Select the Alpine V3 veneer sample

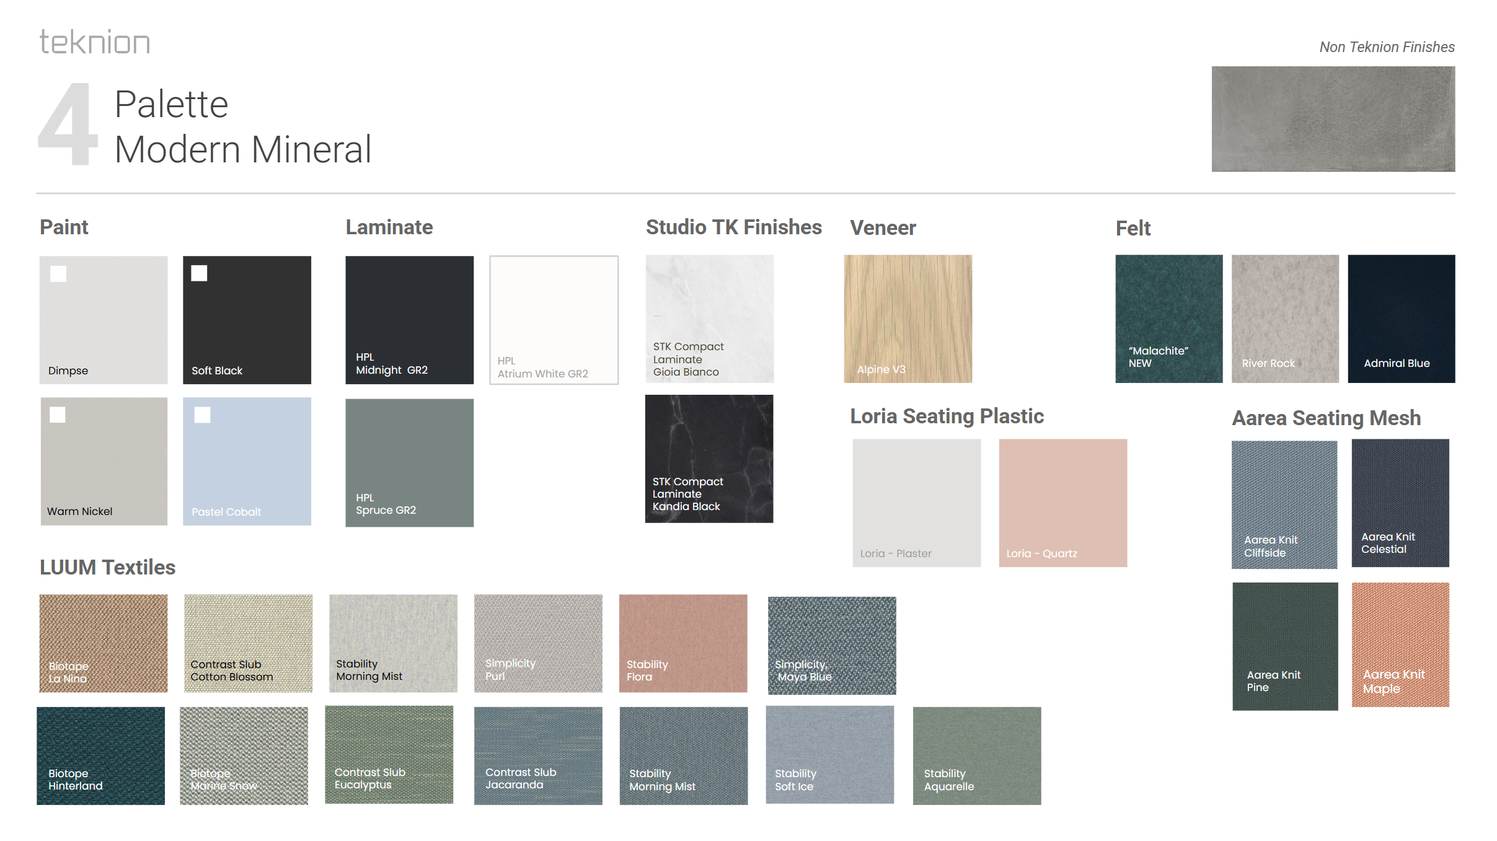(x=908, y=319)
